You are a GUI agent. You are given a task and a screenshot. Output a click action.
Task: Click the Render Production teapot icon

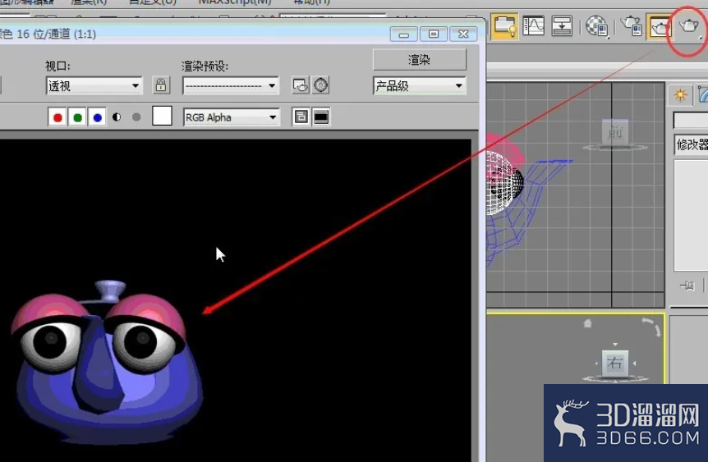pos(689,26)
